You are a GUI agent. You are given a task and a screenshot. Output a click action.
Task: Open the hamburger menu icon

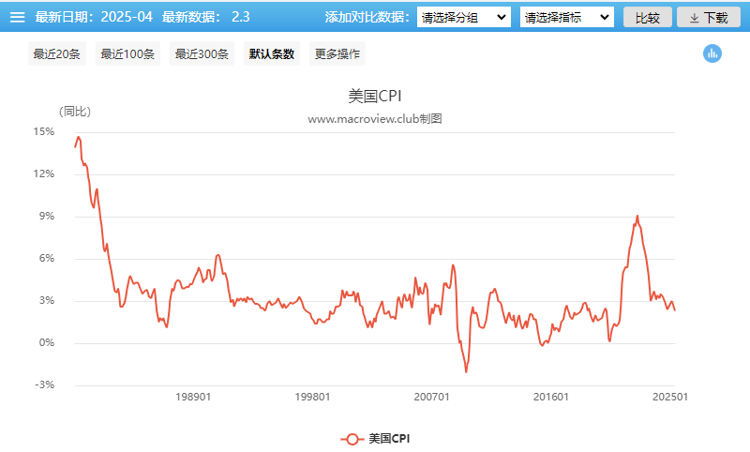click(x=17, y=17)
